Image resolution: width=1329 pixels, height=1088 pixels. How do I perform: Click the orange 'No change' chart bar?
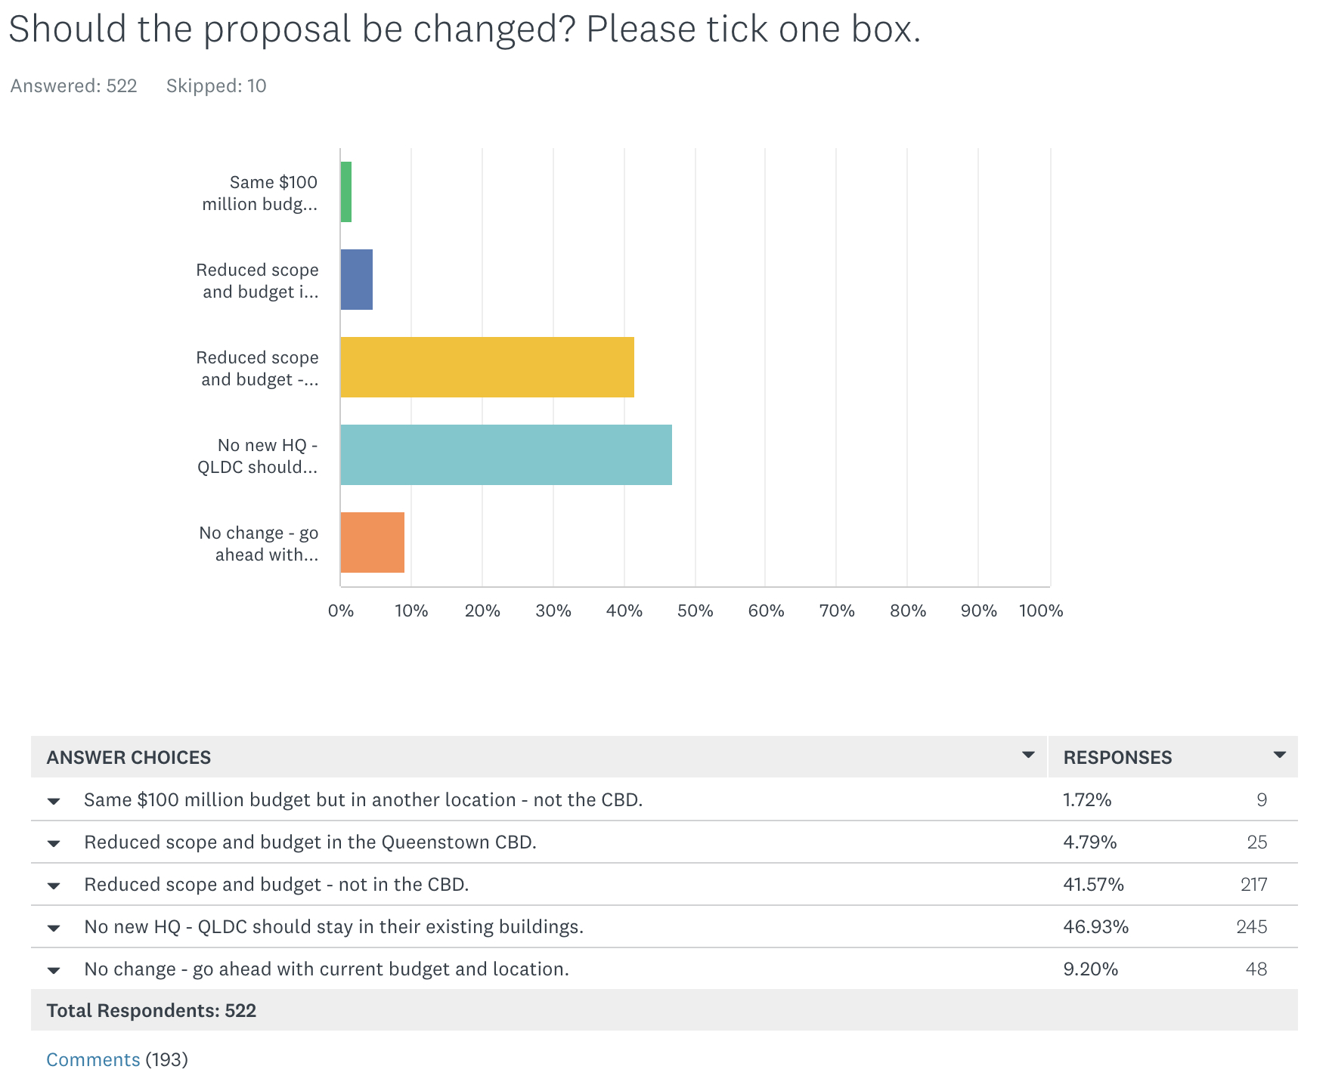tap(373, 542)
